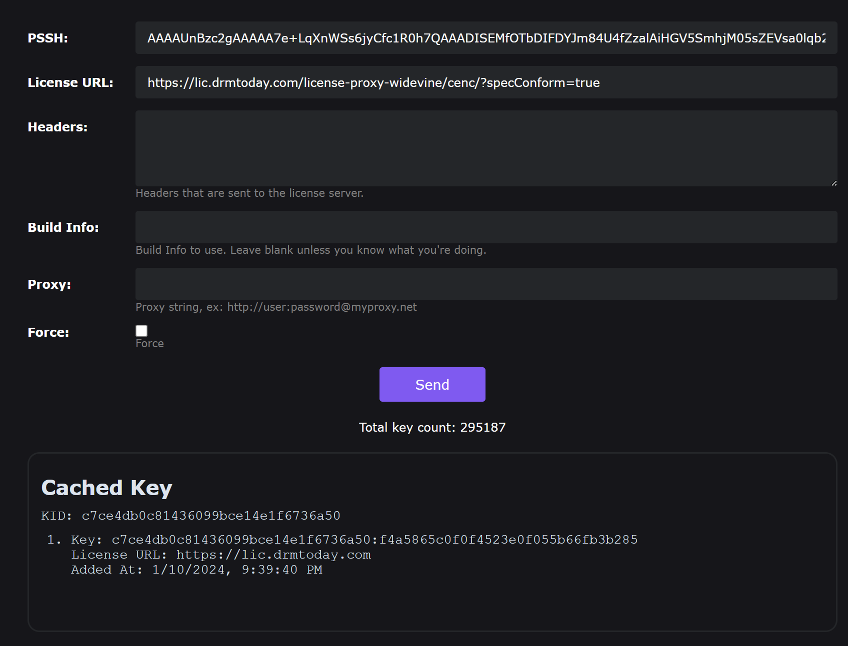
Task: Click the Proxy string example hint
Action: click(276, 307)
